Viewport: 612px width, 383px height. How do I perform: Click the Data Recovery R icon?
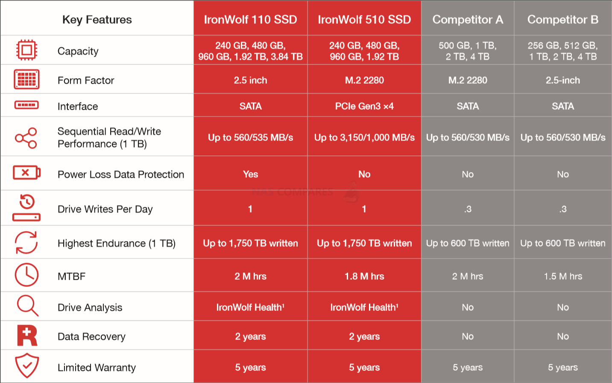27,336
